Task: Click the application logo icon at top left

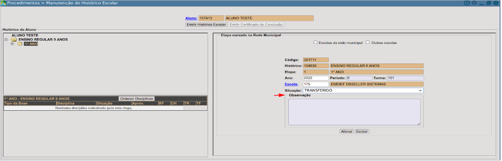Action: pyautogui.click(x=3, y=3)
